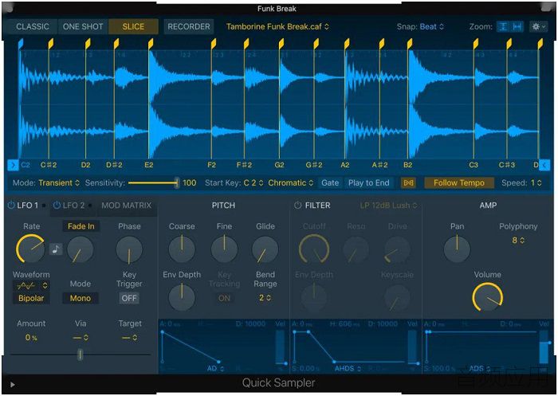The image size is (558, 396).
Task: Click the filter Reso knob
Action: coord(356,249)
